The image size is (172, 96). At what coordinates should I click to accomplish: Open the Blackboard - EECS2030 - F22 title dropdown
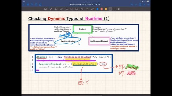tap(86, 5)
